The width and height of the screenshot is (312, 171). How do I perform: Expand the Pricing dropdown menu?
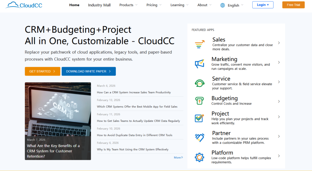point(154,5)
